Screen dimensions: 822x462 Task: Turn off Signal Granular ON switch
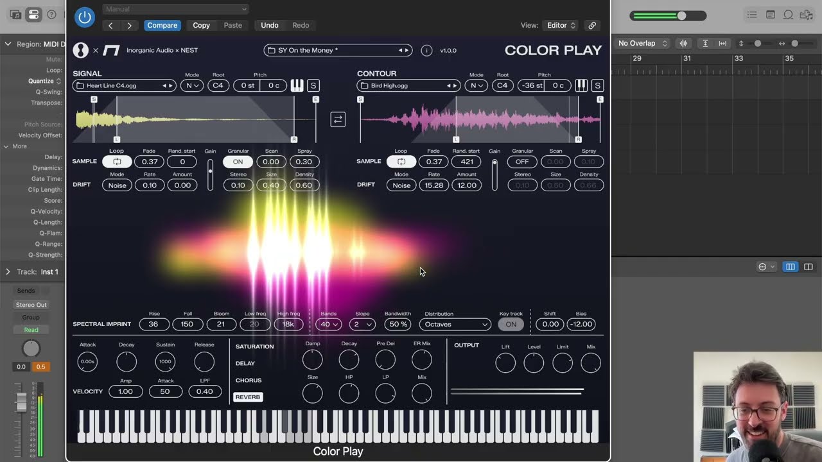point(238,162)
